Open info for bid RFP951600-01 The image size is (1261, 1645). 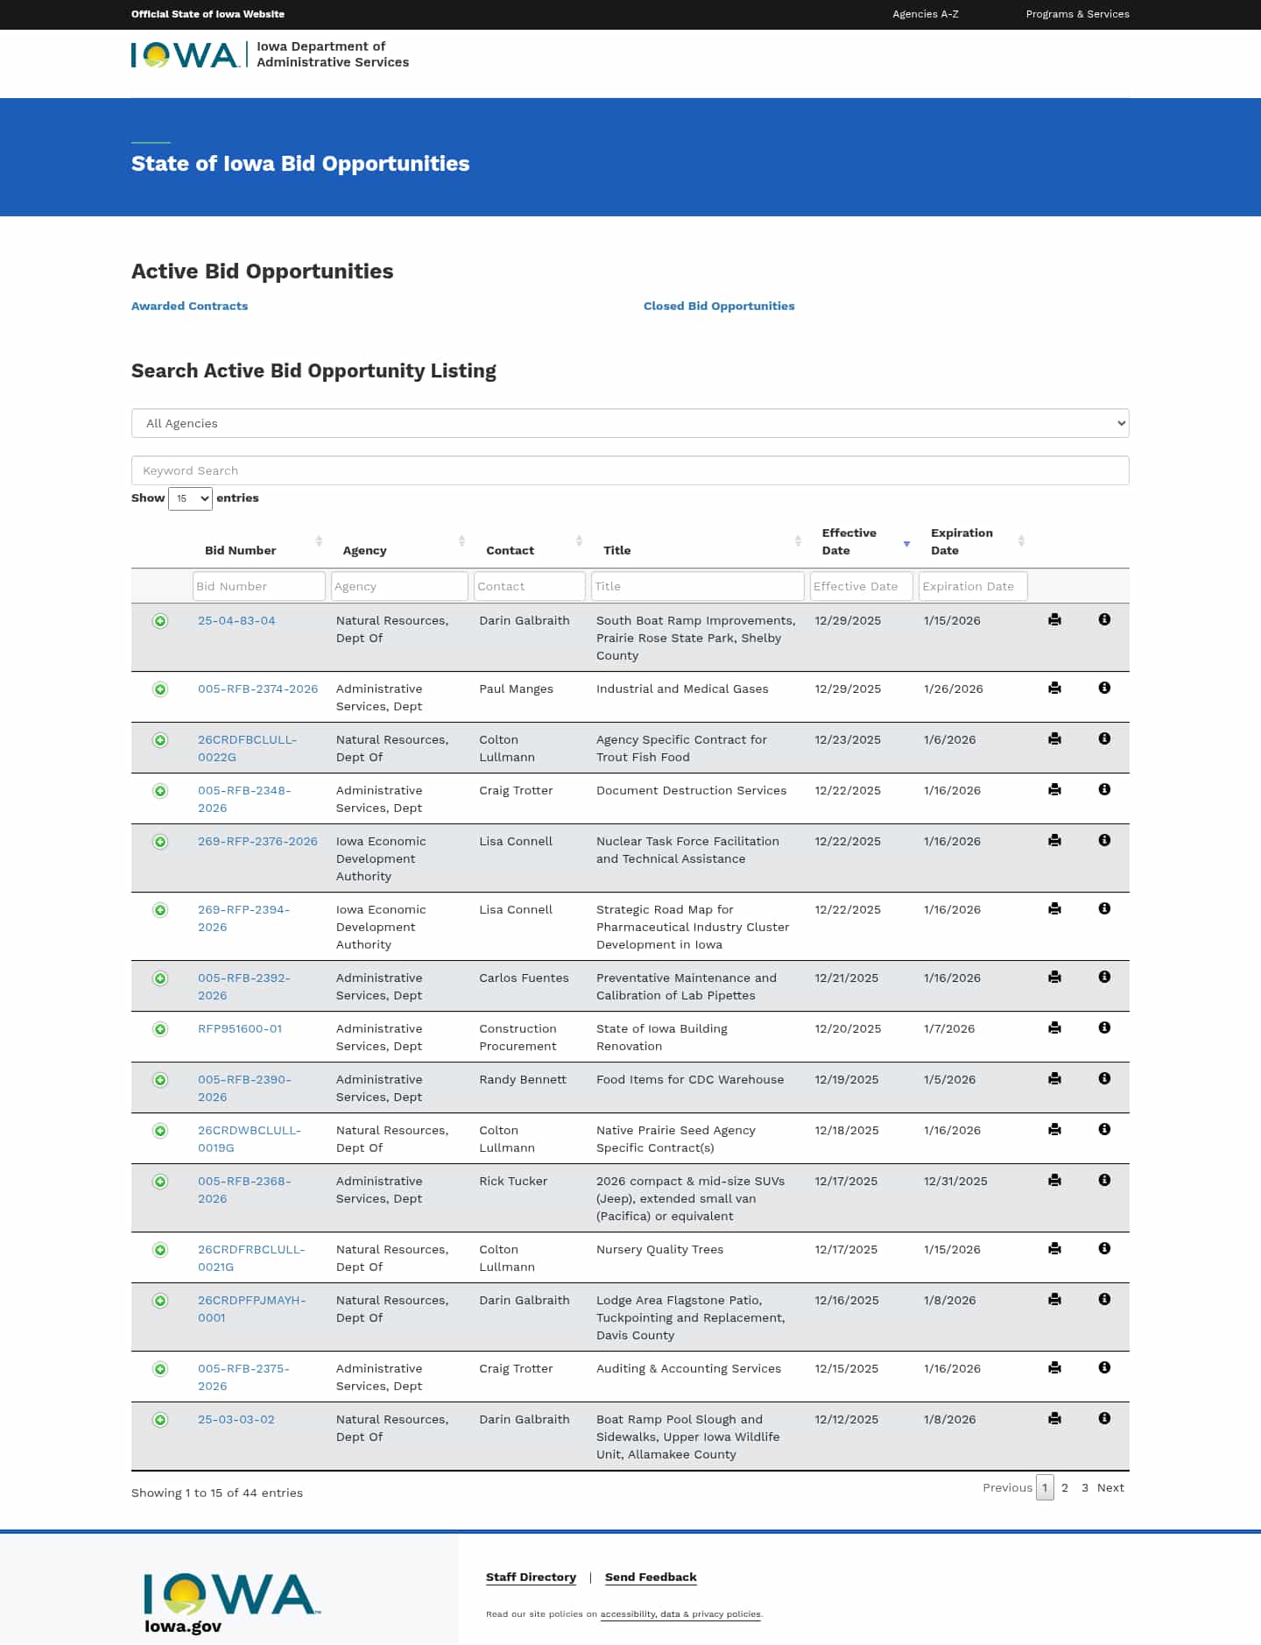click(x=1104, y=1027)
